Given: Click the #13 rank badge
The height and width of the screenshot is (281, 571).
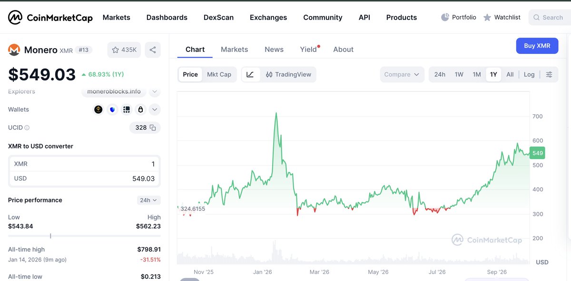Looking at the screenshot, I should click(83, 50).
